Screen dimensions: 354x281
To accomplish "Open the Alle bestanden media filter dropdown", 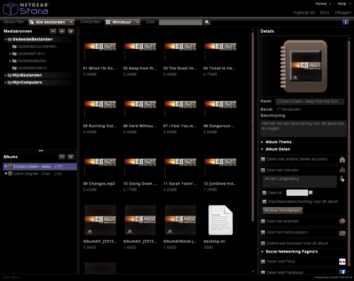I will pos(51,22).
